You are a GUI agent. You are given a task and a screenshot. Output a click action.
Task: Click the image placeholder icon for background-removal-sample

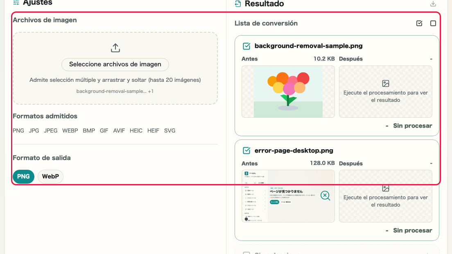click(x=386, y=83)
